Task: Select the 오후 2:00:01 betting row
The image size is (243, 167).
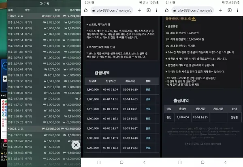Action: tap(44, 69)
